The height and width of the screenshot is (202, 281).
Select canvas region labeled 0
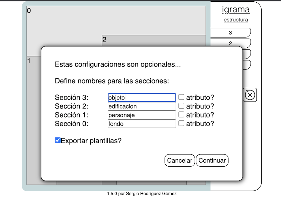(67, 20)
